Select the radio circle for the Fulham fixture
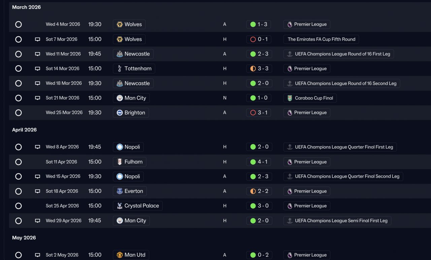Viewport: 431px width, 260px height. [19, 162]
